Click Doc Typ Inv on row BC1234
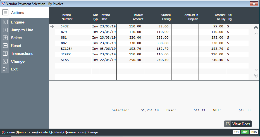The height and width of the screenshot is (137, 260). click(x=95, y=49)
